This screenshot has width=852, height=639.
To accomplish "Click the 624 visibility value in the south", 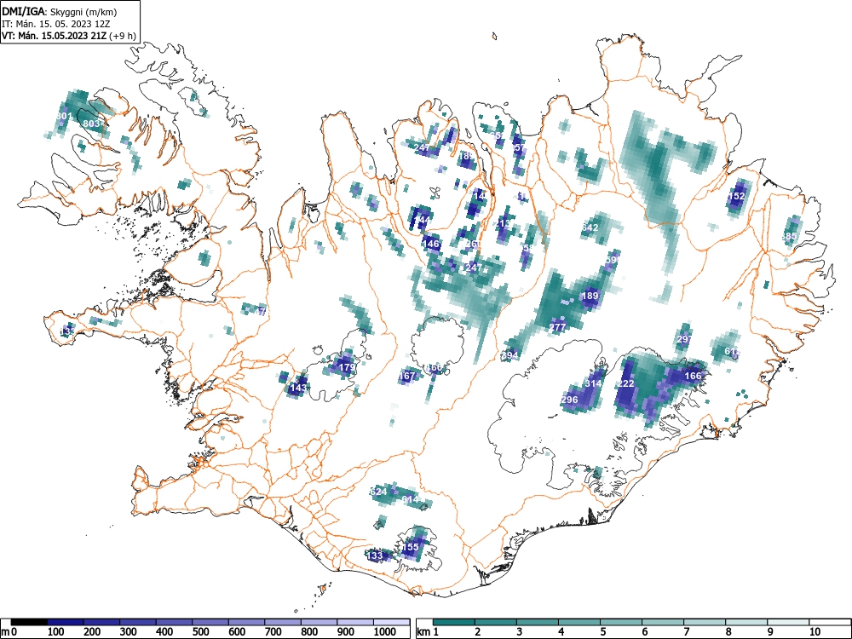I will (379, 492).
